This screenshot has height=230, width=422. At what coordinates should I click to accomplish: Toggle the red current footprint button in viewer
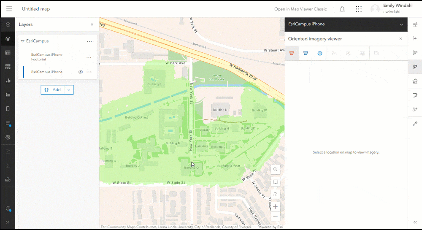tap(292, 53)
